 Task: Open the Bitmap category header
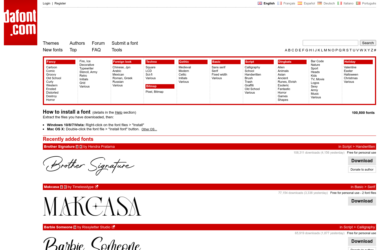(x=160, y=86)
